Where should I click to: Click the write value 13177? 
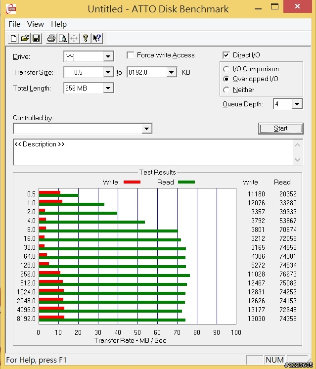[256, 310]
